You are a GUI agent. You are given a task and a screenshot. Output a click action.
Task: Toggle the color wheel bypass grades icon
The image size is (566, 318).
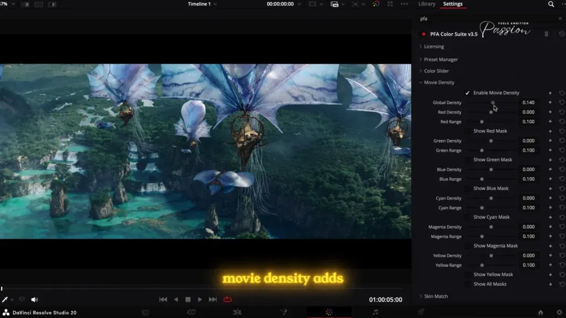pos(376,4)
